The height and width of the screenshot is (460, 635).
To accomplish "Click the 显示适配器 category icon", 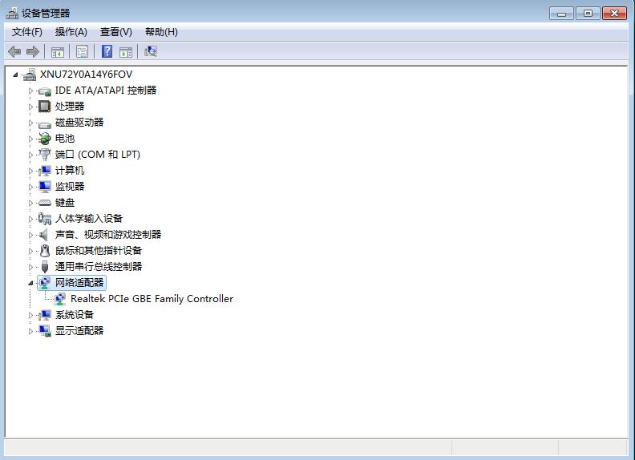I will pos(45,331).
